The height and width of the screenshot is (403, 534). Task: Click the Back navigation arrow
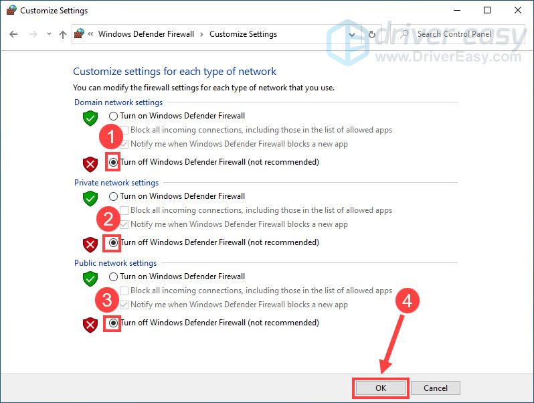point(14,34)
